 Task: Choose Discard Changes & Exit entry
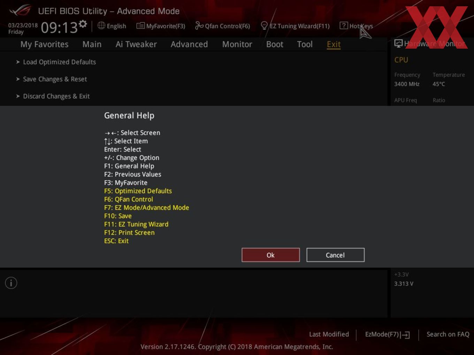pyautogui.click(x=56, y=96)
